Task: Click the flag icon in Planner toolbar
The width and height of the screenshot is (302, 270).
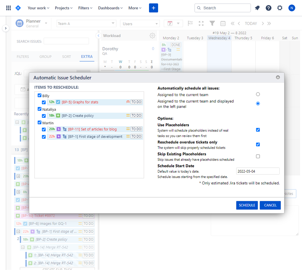Action: click(190, 24)
